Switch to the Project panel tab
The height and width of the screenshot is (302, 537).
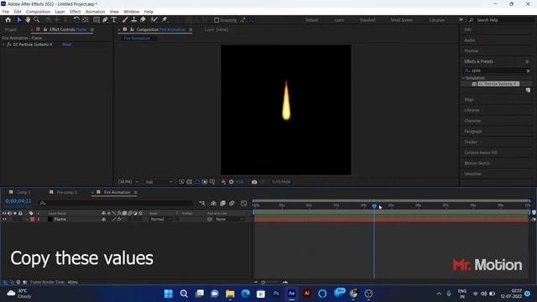point(11,30)
